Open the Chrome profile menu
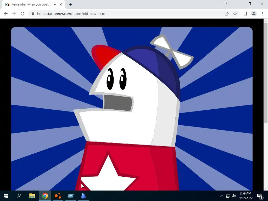This screenshot has height=201, width=268. pyautogui.click(x=254, y=14)
